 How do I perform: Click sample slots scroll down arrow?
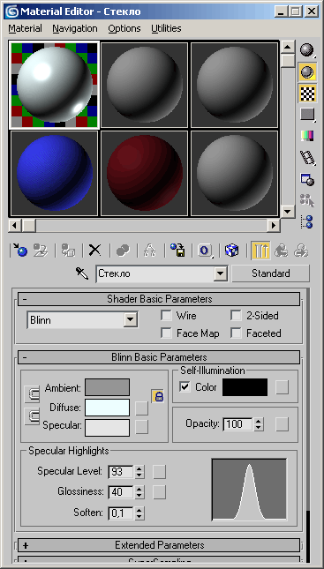(288, 211)
